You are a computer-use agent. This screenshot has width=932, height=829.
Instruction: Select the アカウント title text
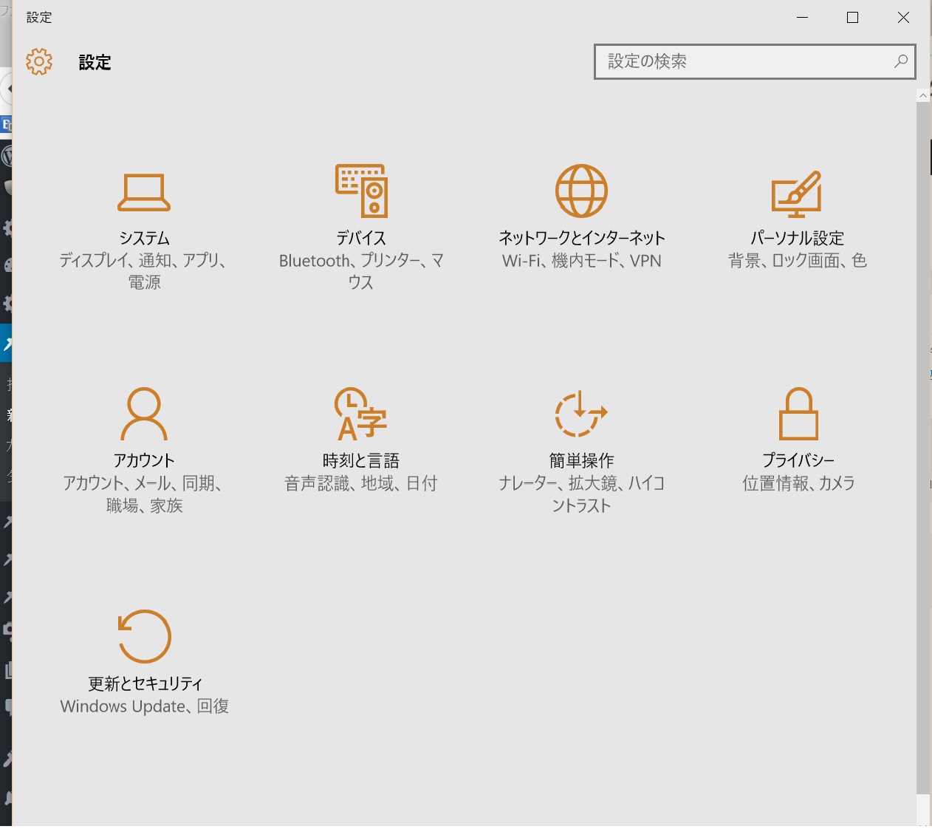[144, 460]
